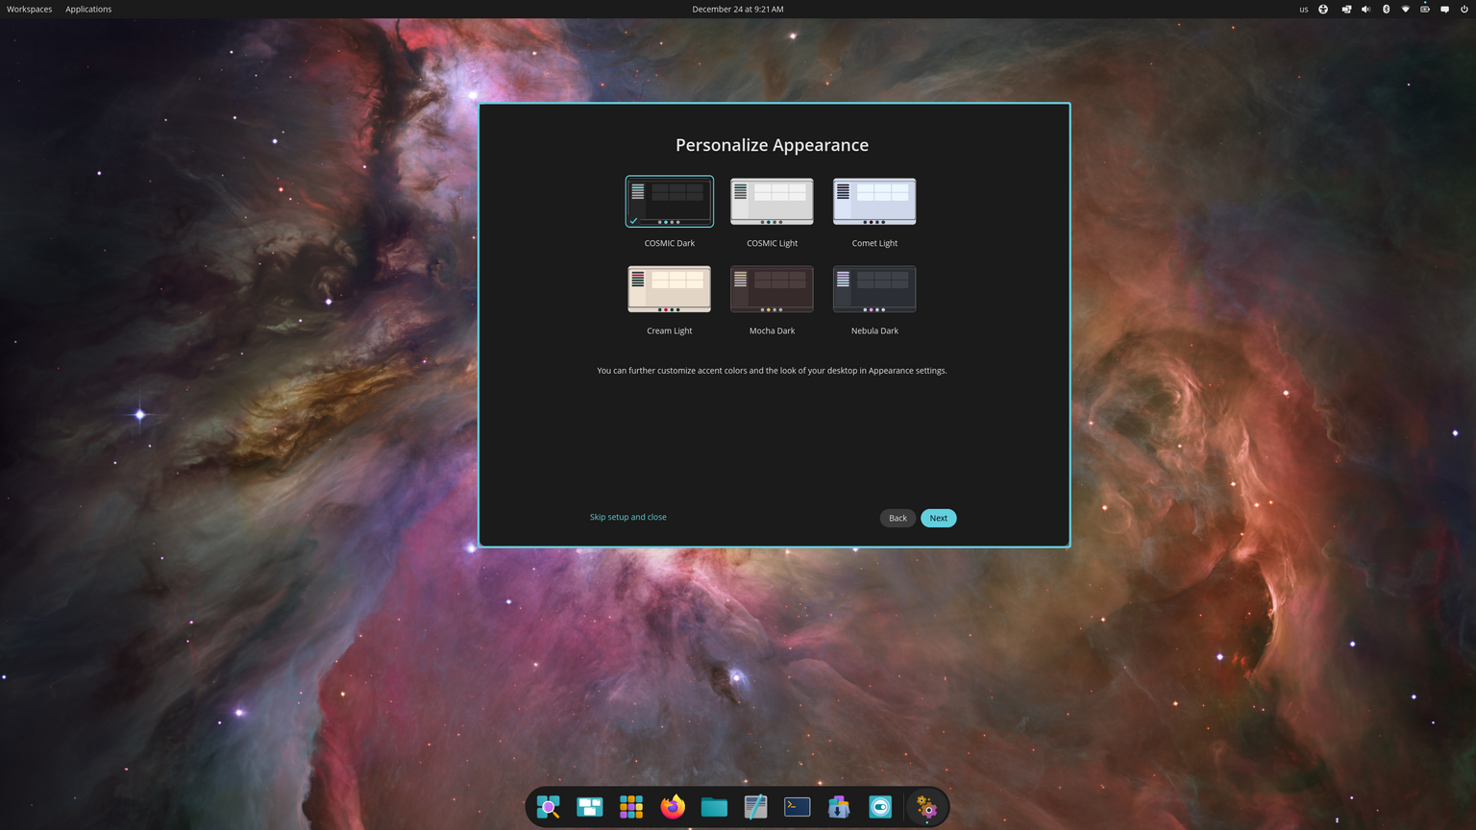Open the text editor app in the dock

point(755,807)
